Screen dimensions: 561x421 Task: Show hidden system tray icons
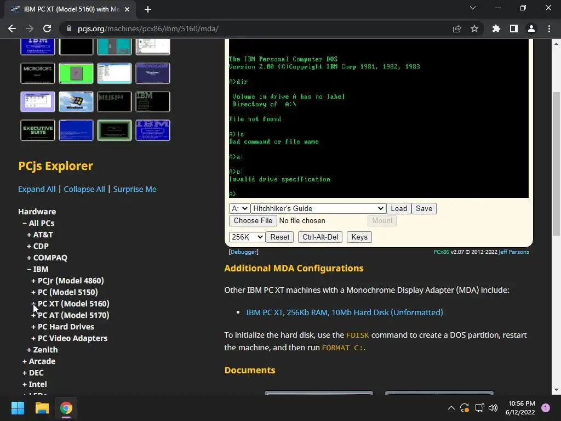451,408
